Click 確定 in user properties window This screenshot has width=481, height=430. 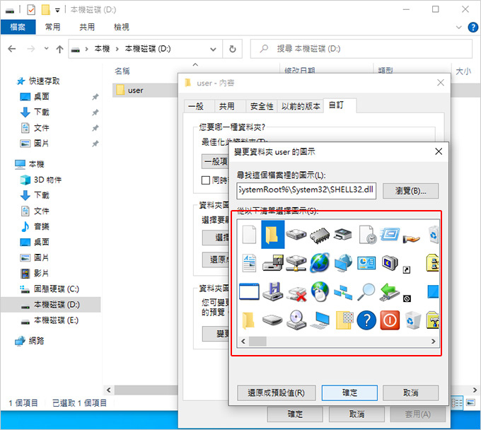(295, 414)
